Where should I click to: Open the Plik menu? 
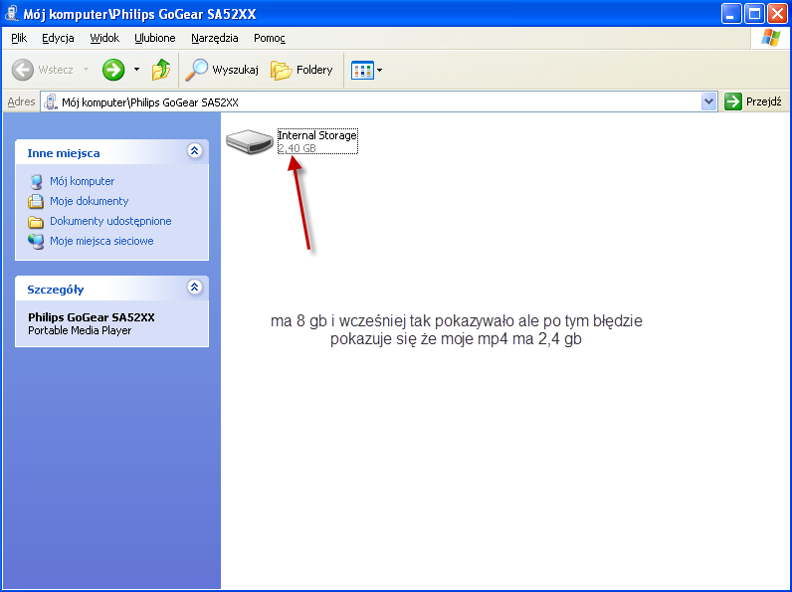click(19, 38)
